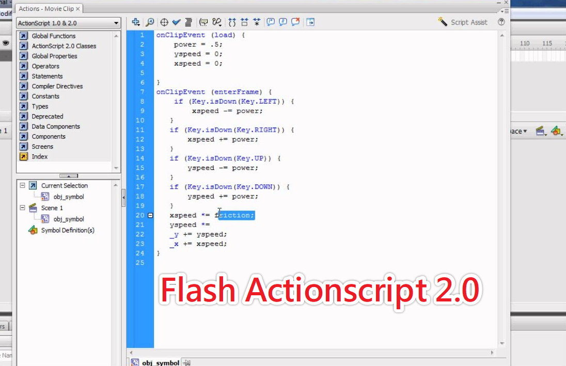Place cursor on line 2 'power = .5;'

[x=198, y=44]
